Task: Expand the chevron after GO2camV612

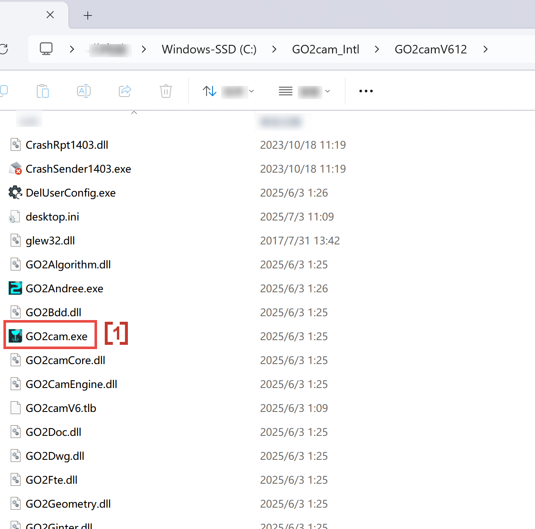Action: click(x=485, y=50)
